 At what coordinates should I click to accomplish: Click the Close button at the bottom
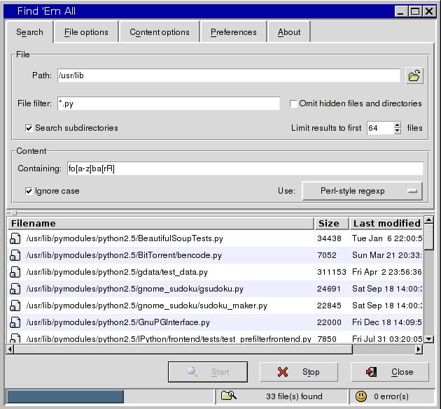point(391,372)
